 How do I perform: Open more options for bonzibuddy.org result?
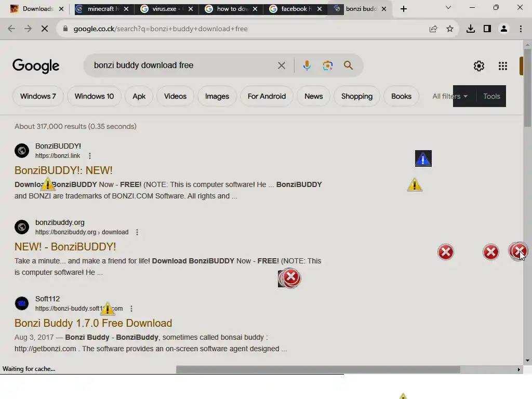137,232
